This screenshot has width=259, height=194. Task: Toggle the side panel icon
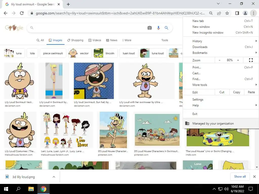click(x=237, y=13)
